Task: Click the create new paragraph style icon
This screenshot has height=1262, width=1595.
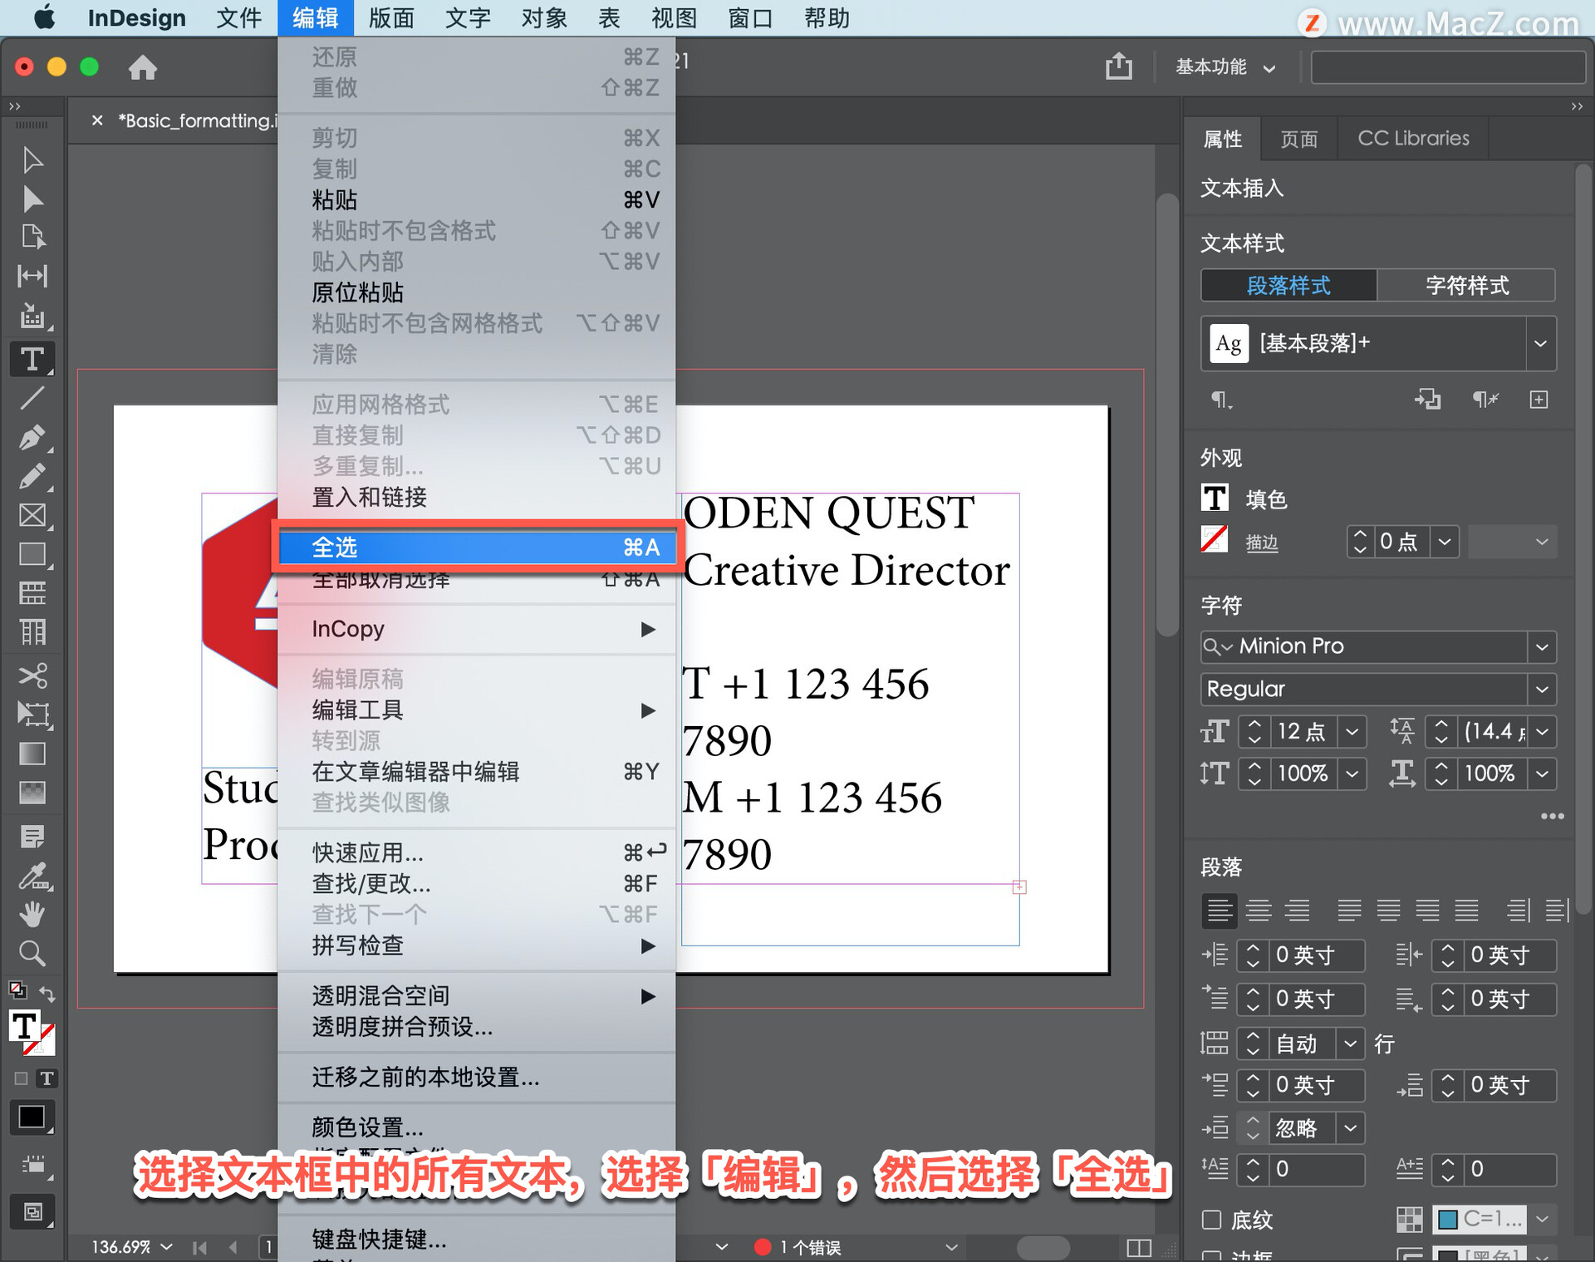Action: [1539, 400]
